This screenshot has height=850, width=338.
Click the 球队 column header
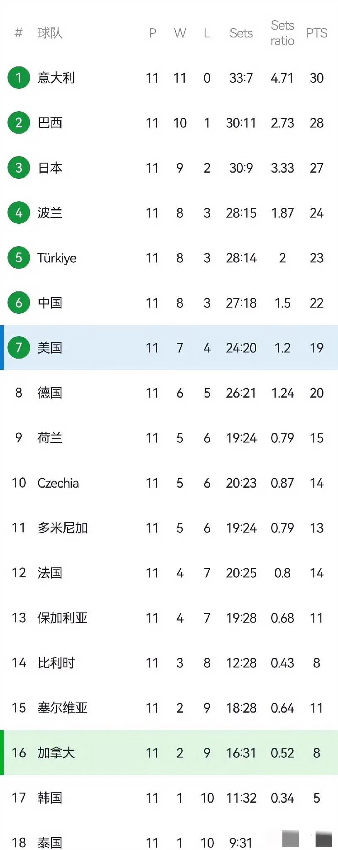50,33
